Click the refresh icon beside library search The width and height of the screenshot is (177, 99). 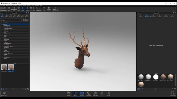pyautogui.click(x=28, y=20)
